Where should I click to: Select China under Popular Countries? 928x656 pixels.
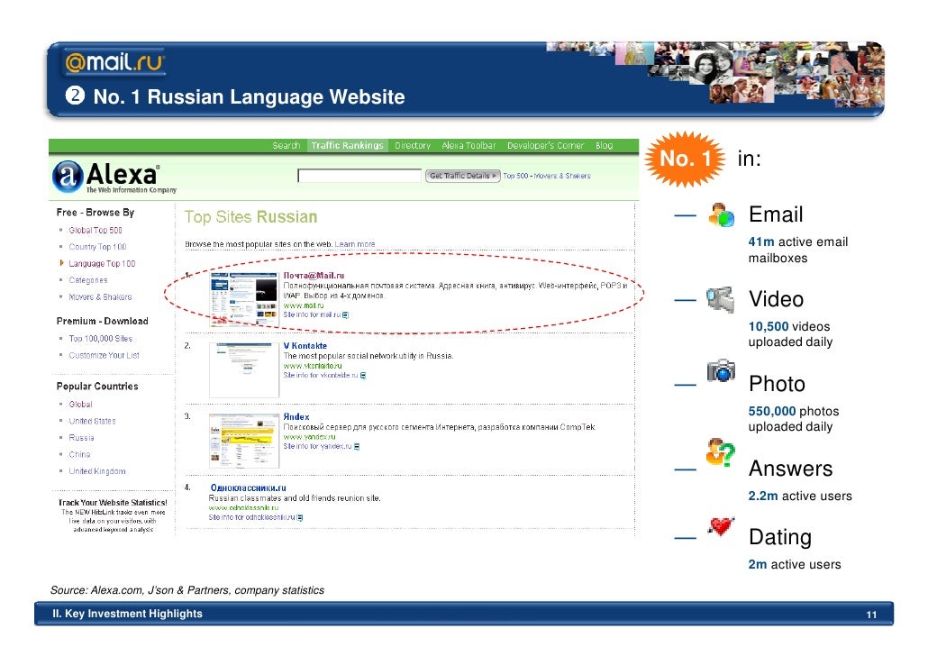point(80,454)
